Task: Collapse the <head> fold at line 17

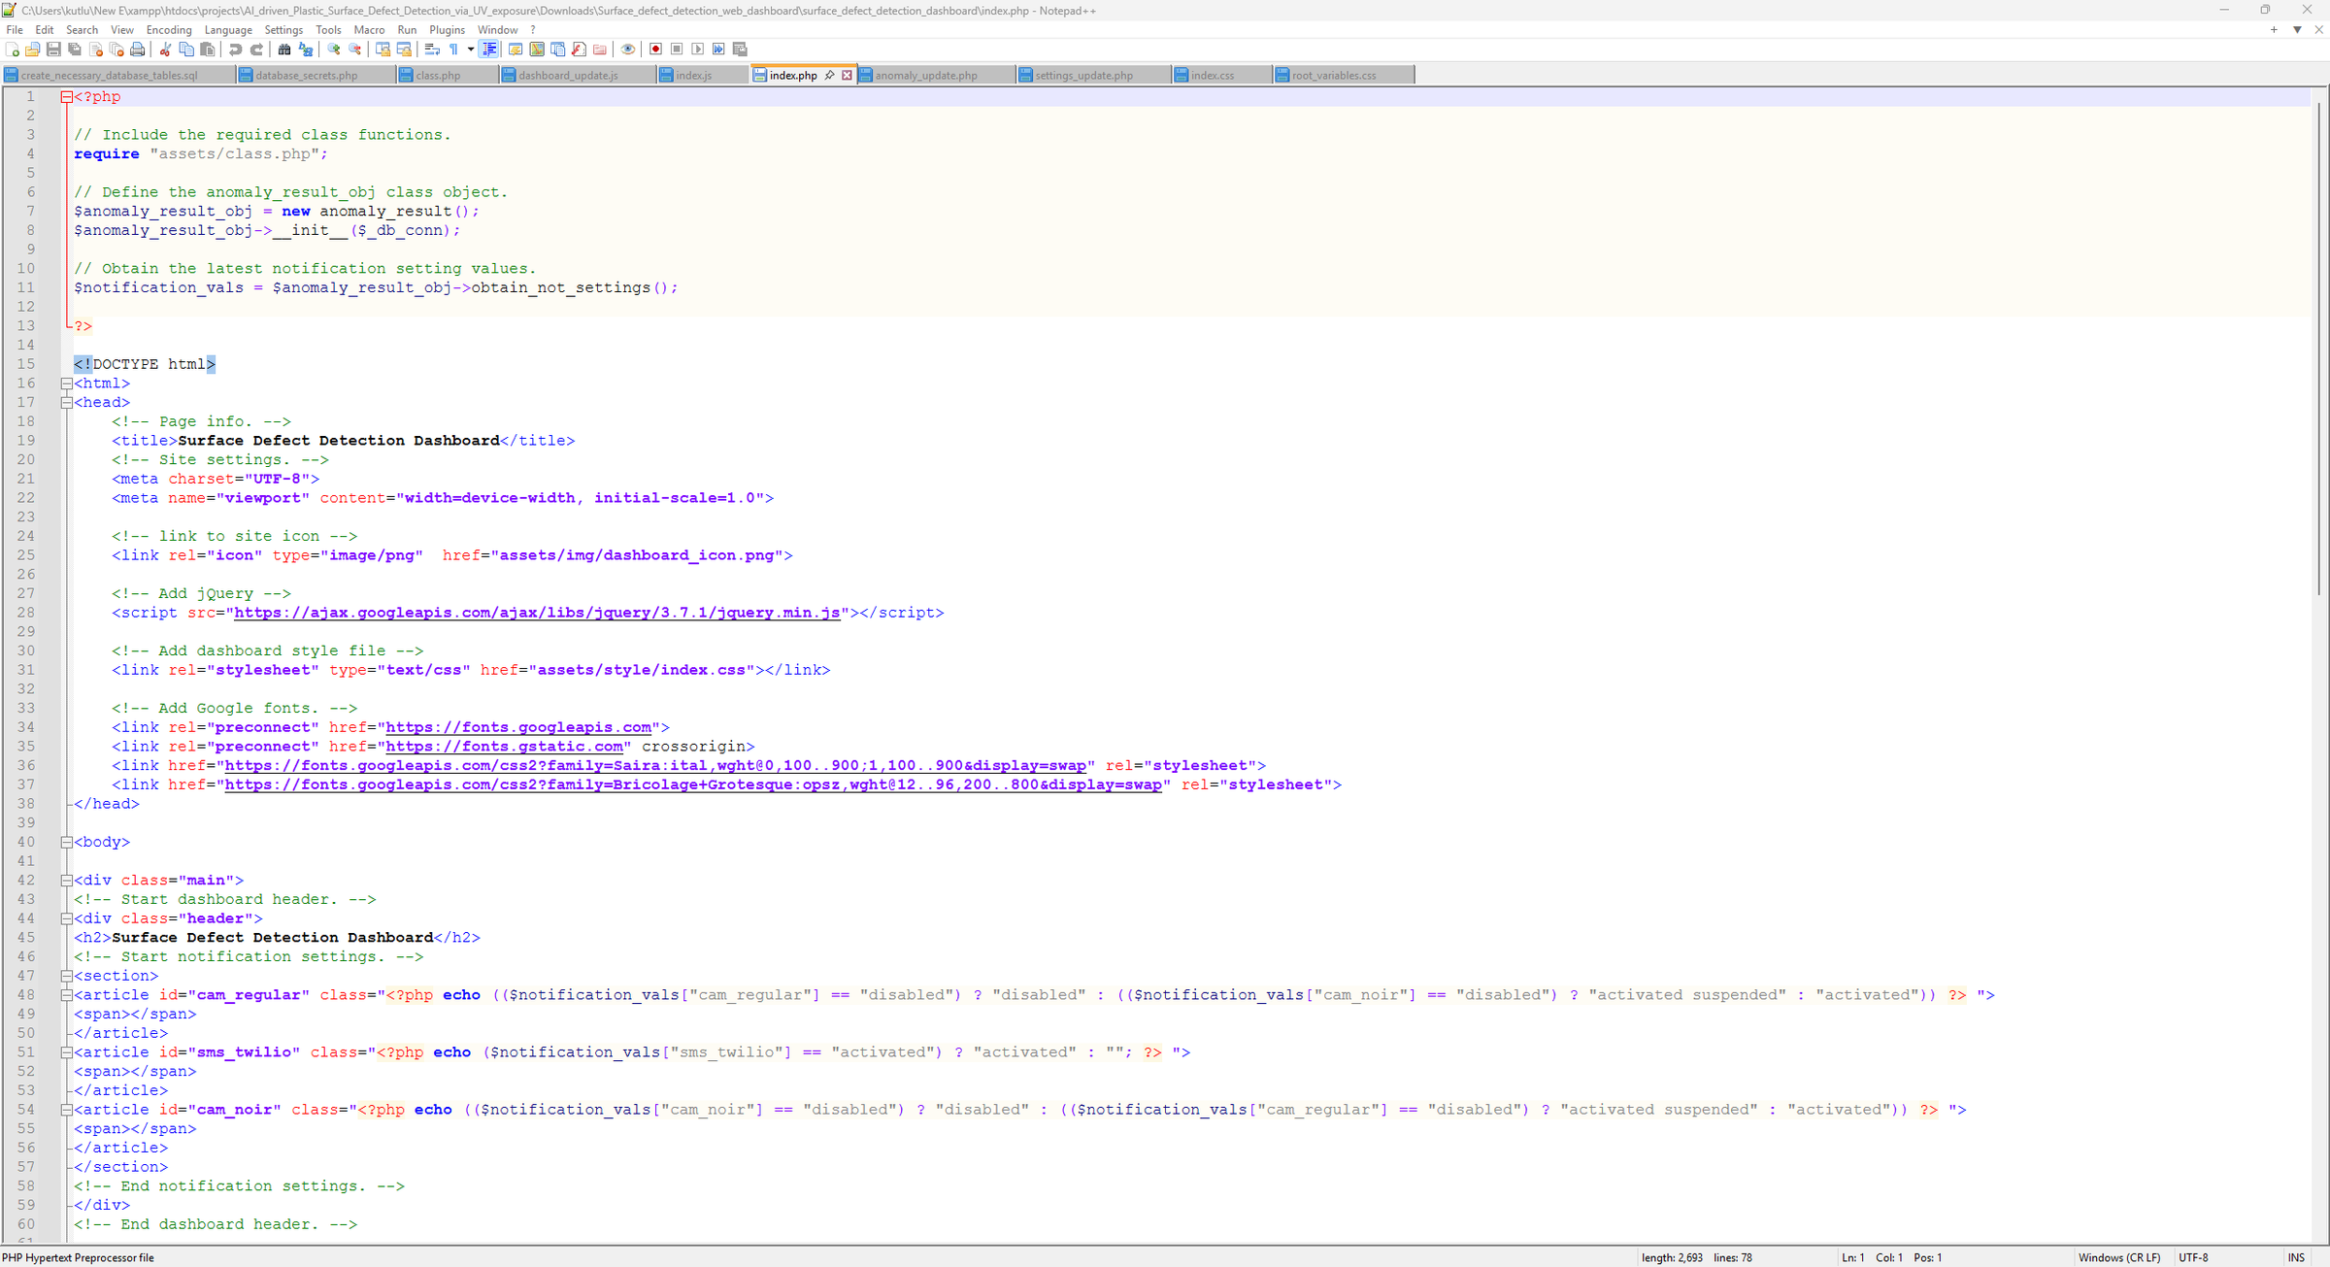Action: 67,403
